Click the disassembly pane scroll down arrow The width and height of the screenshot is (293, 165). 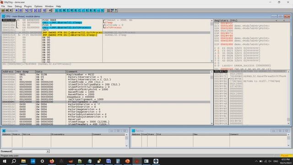212,61
